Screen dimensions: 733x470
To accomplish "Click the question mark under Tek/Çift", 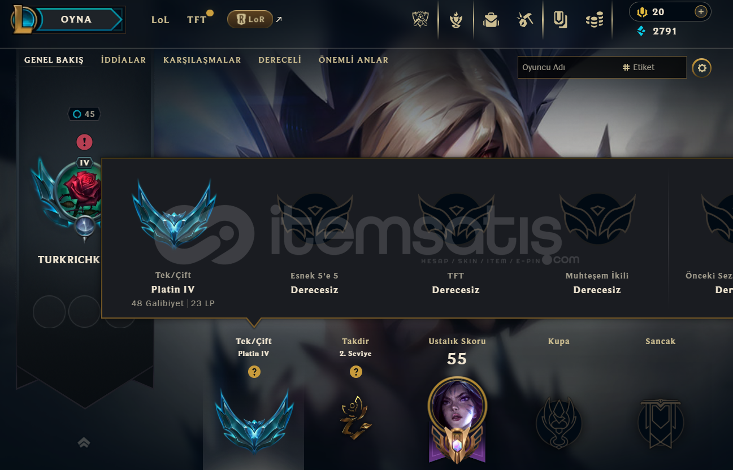I will [x=254, y=372].
